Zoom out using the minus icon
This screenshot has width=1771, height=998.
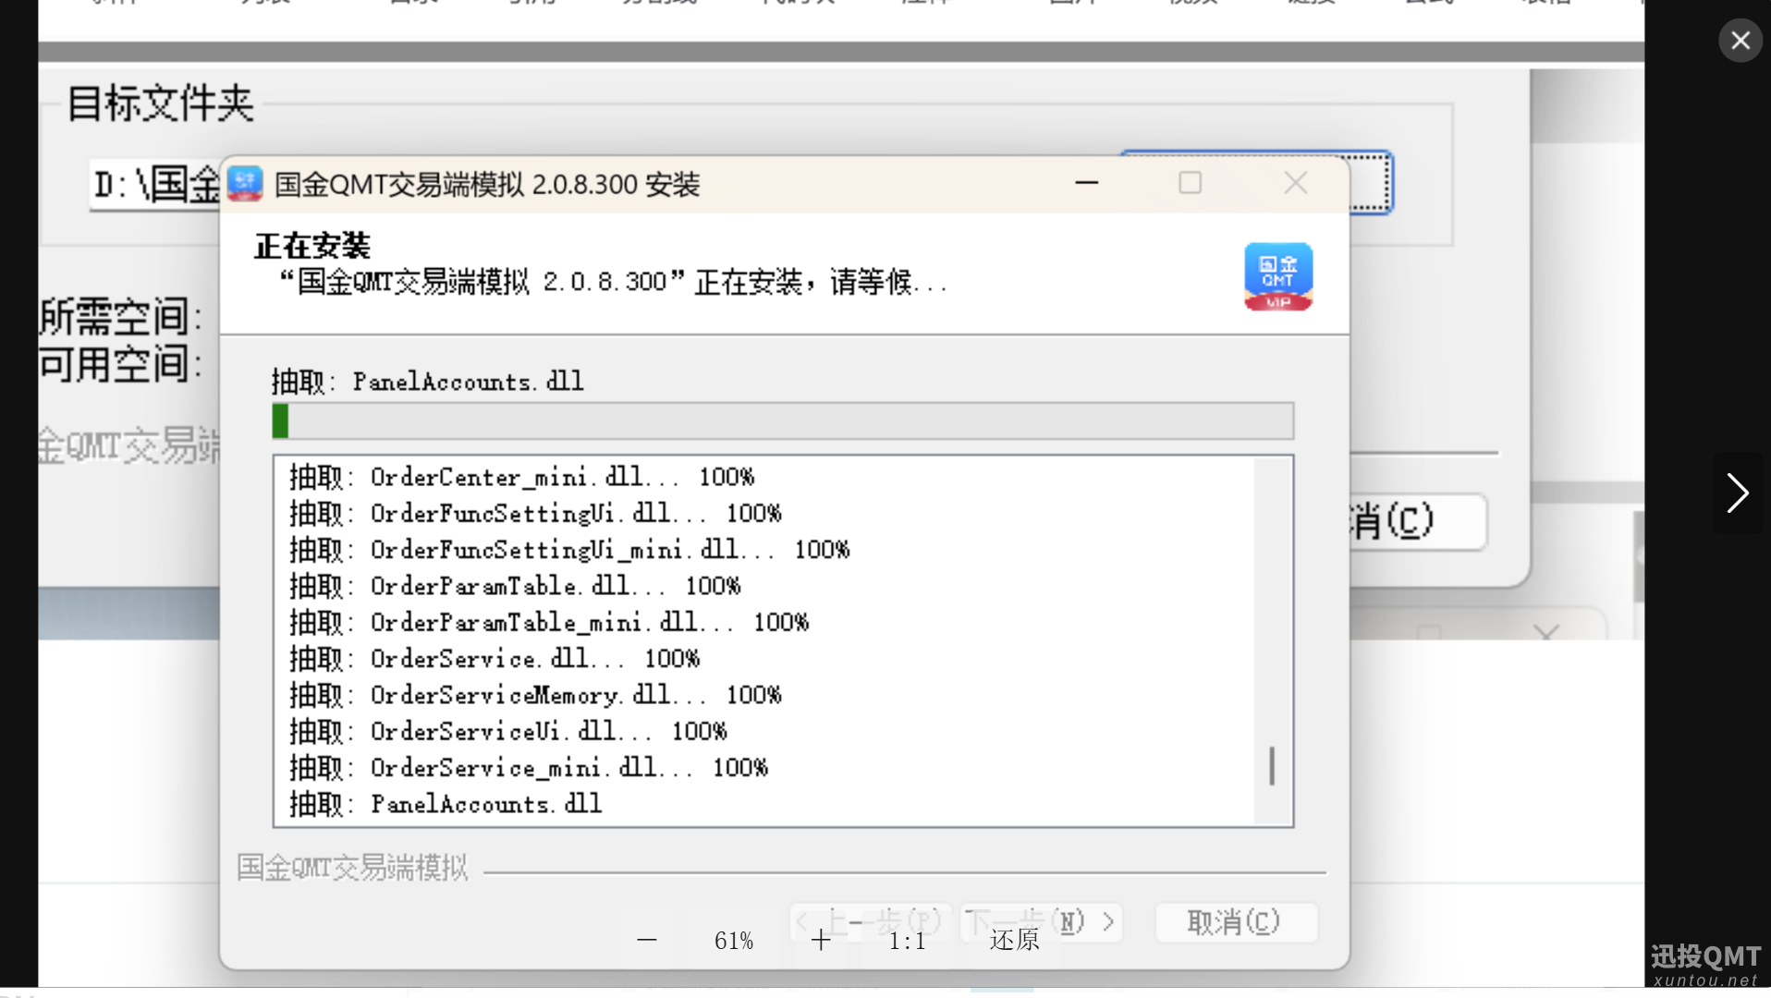click(647, 940)
